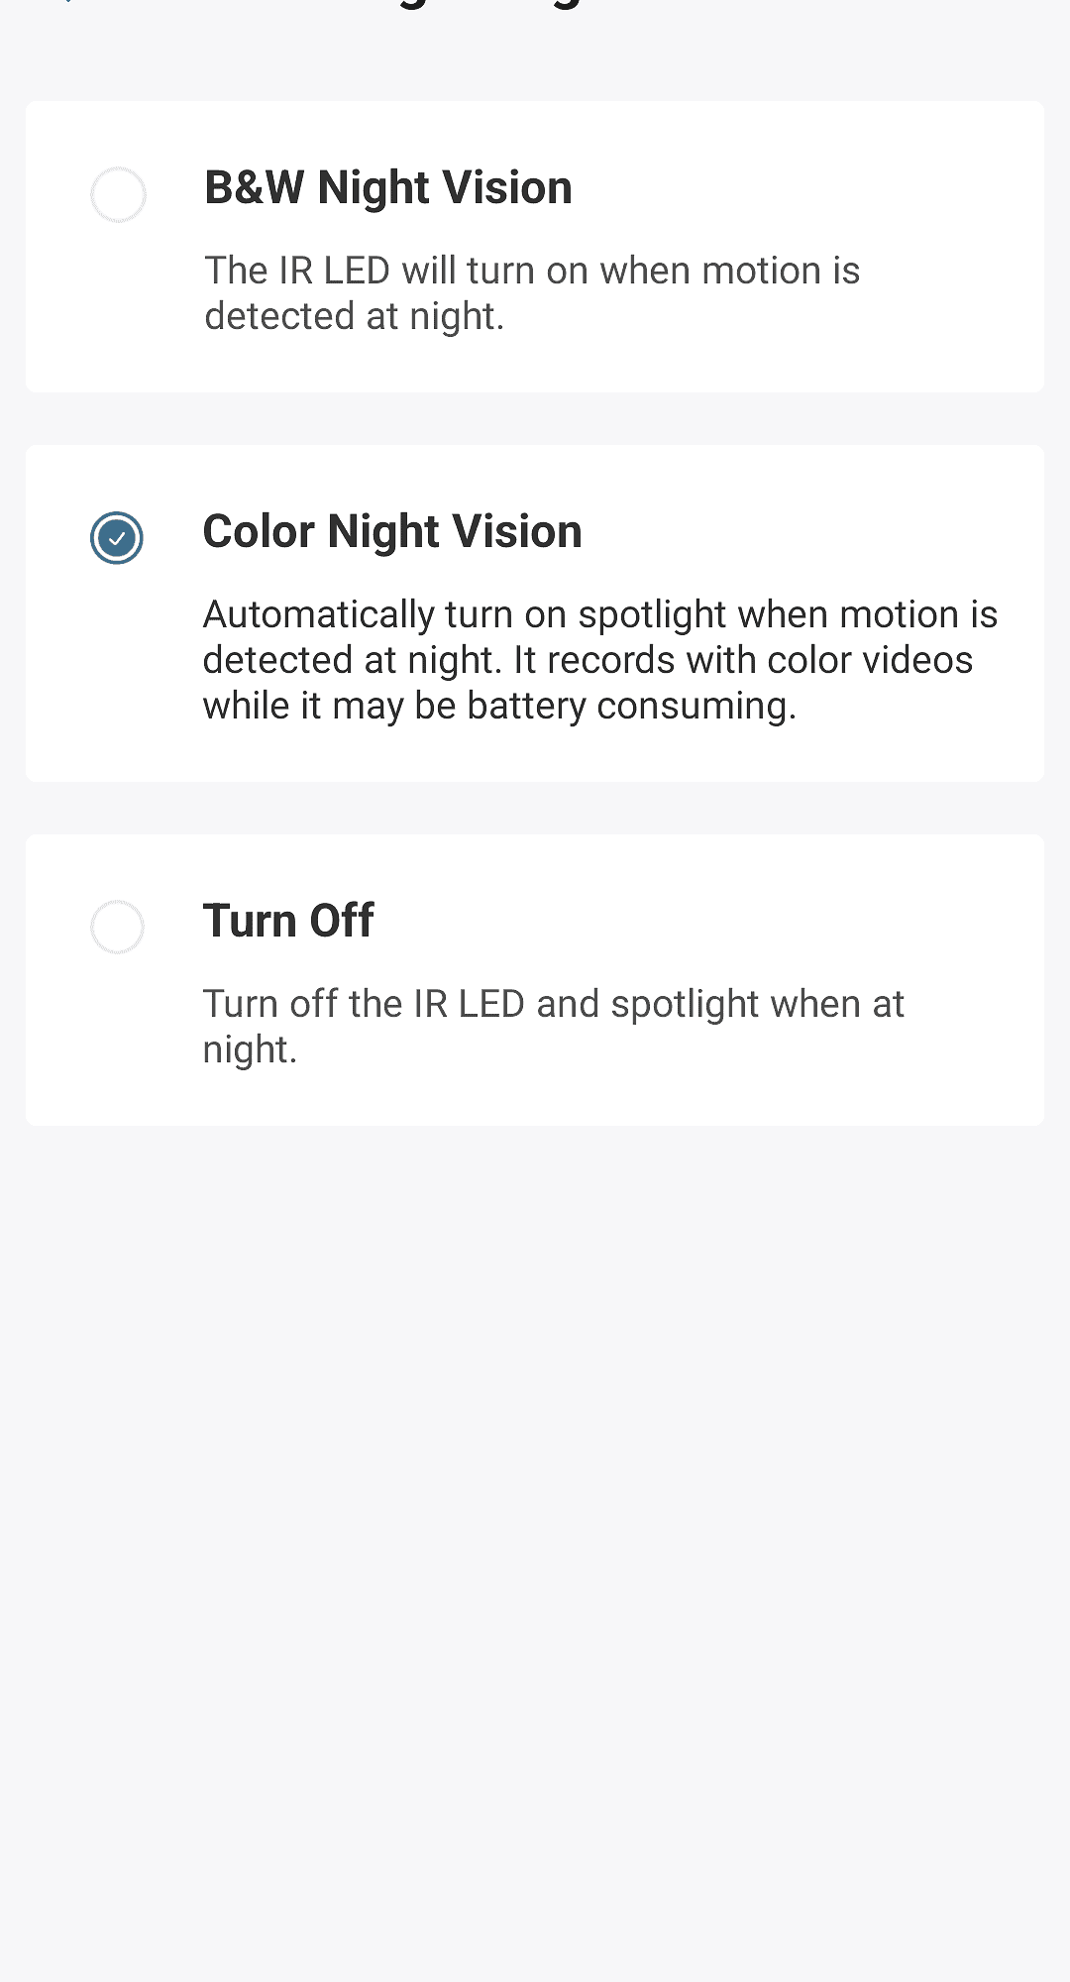The image size is (1070, 1982).
Task: Click "Turn off the IR LED and spotlight" line
Action: pos(553,1004)
